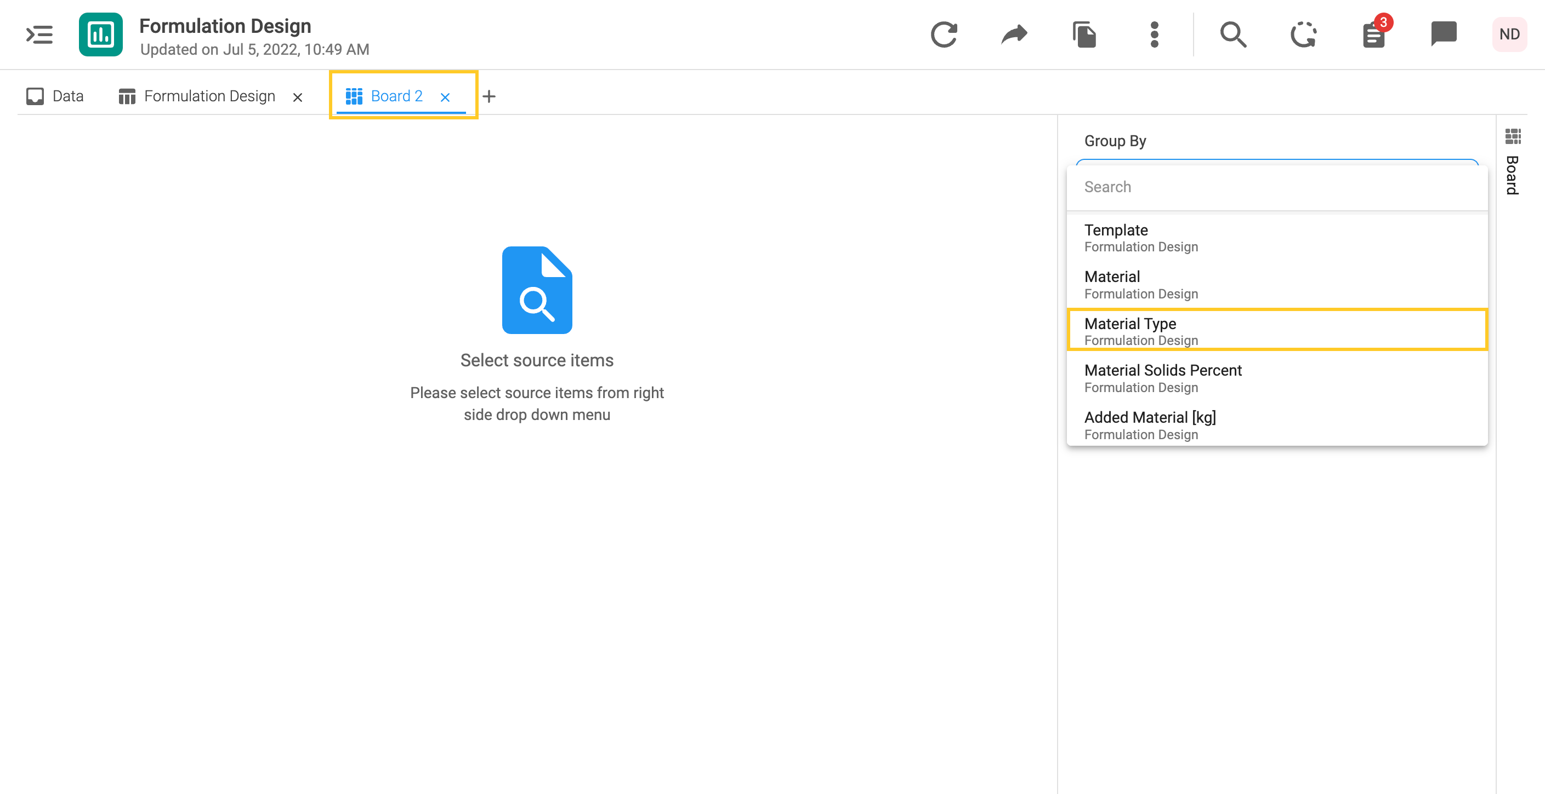This screenshot has height=794, width=1545.
Task: Choose Material from the Group By list
Action: [1277, 285]
